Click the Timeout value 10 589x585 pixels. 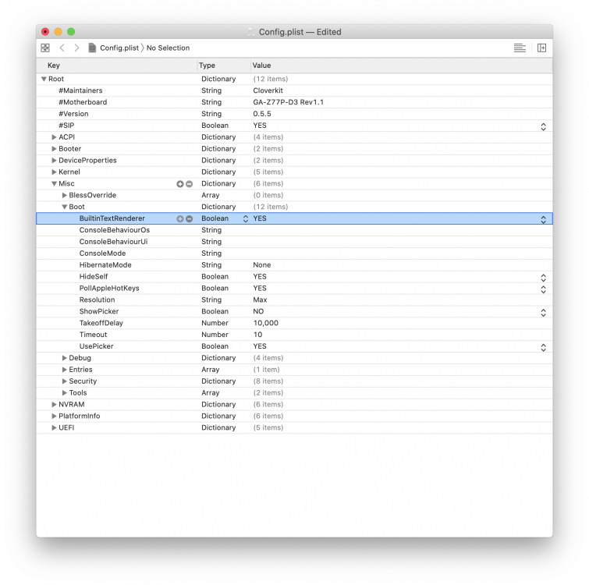point(257,335)
